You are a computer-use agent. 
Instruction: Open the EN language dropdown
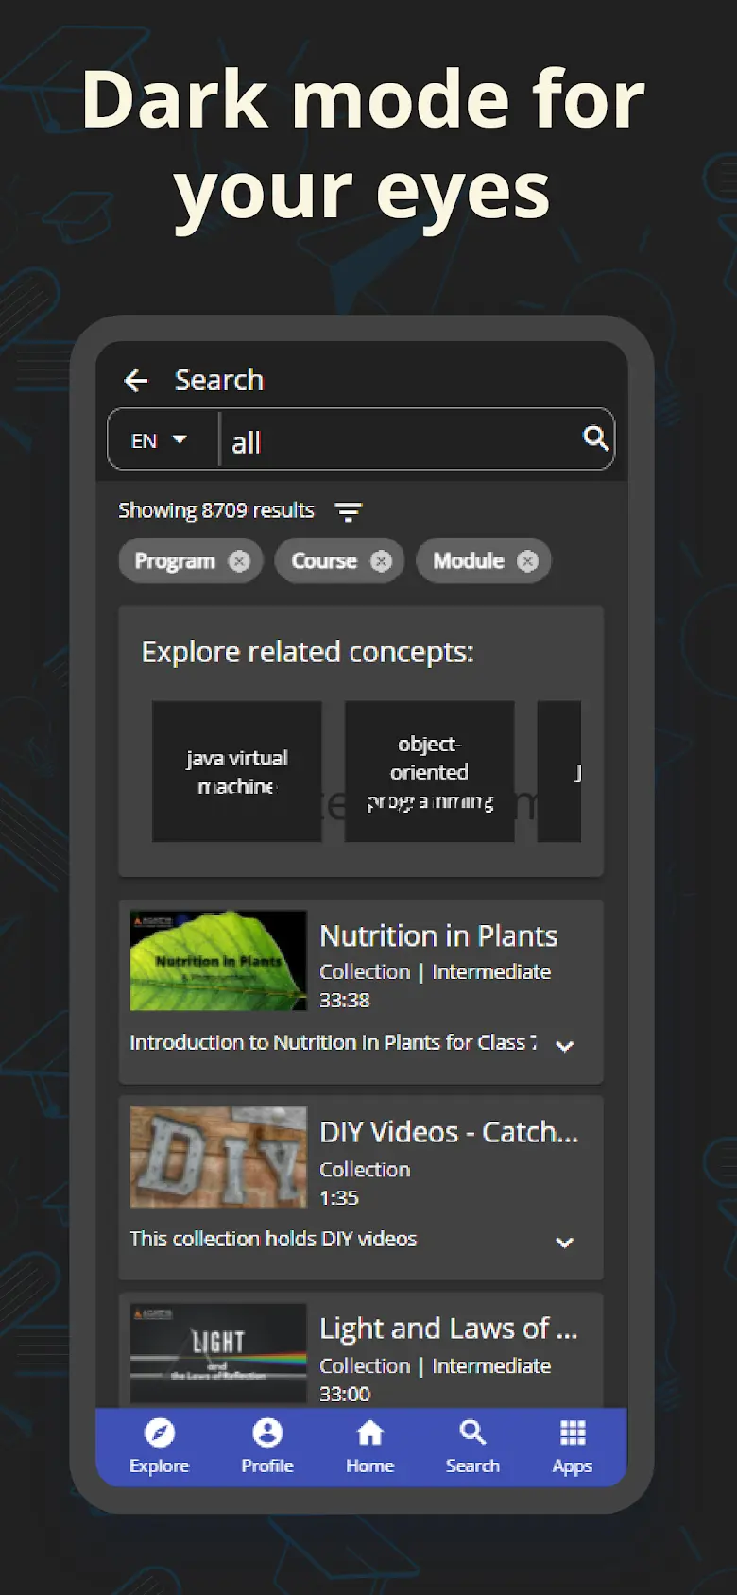(159, 440)
